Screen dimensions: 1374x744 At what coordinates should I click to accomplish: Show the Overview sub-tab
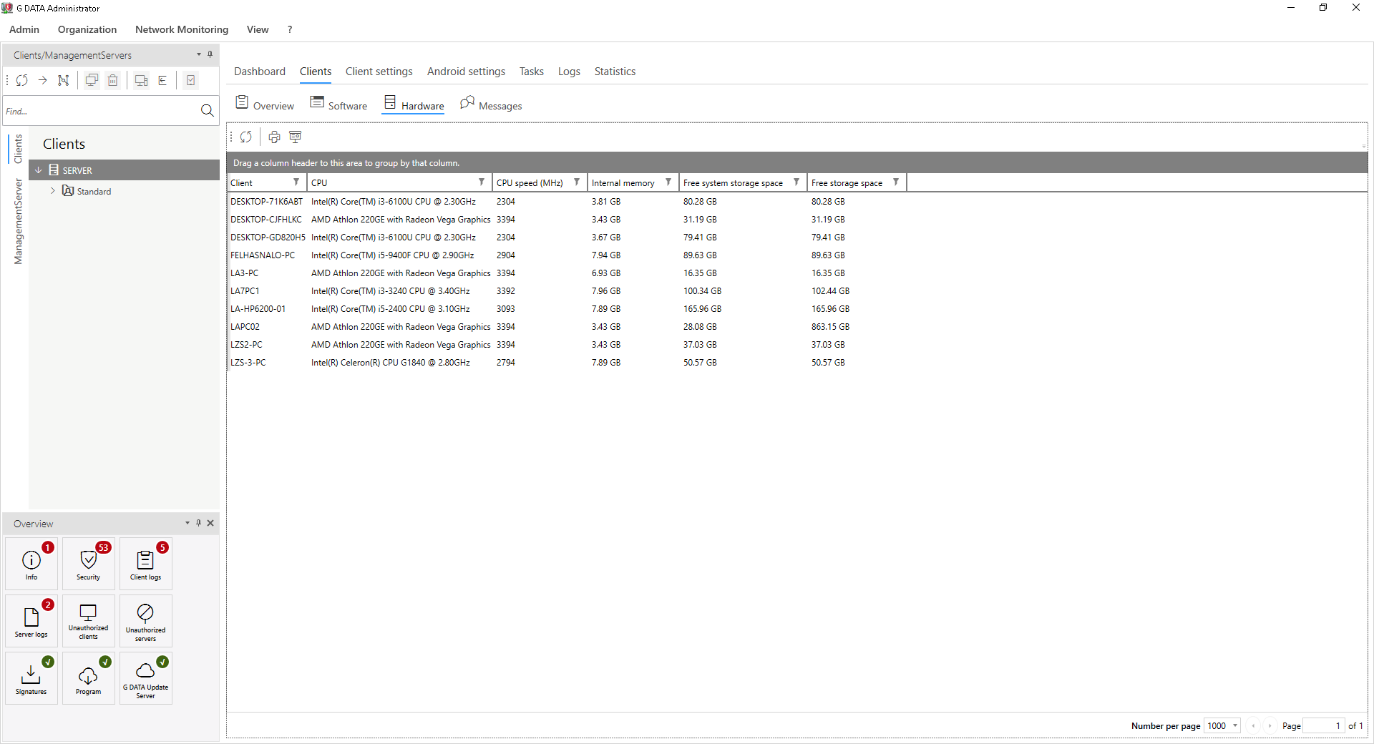click(265, 104)
